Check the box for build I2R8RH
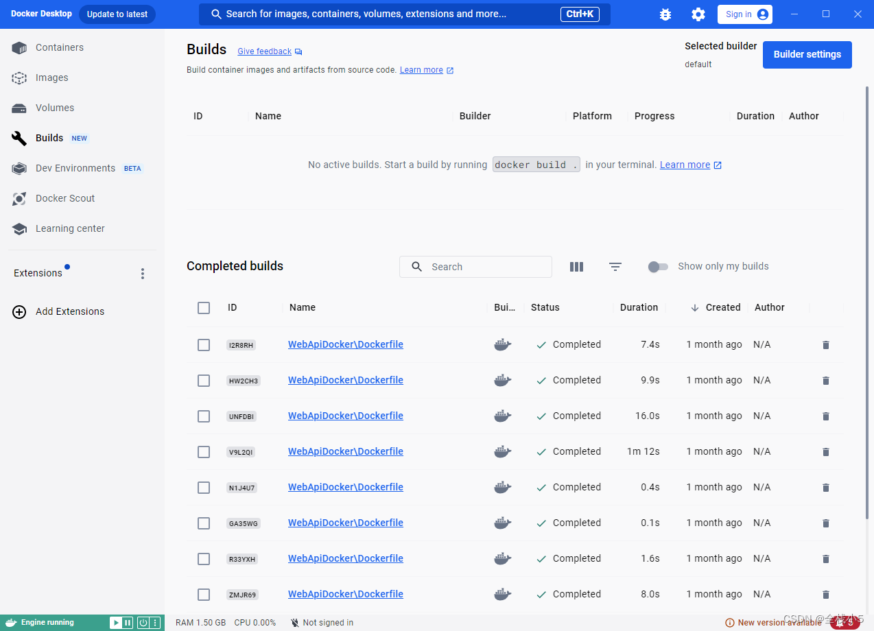Screen dimensions: 874x631 [x=204, y=345]
